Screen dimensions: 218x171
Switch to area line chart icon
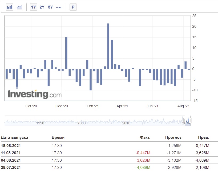19,7
